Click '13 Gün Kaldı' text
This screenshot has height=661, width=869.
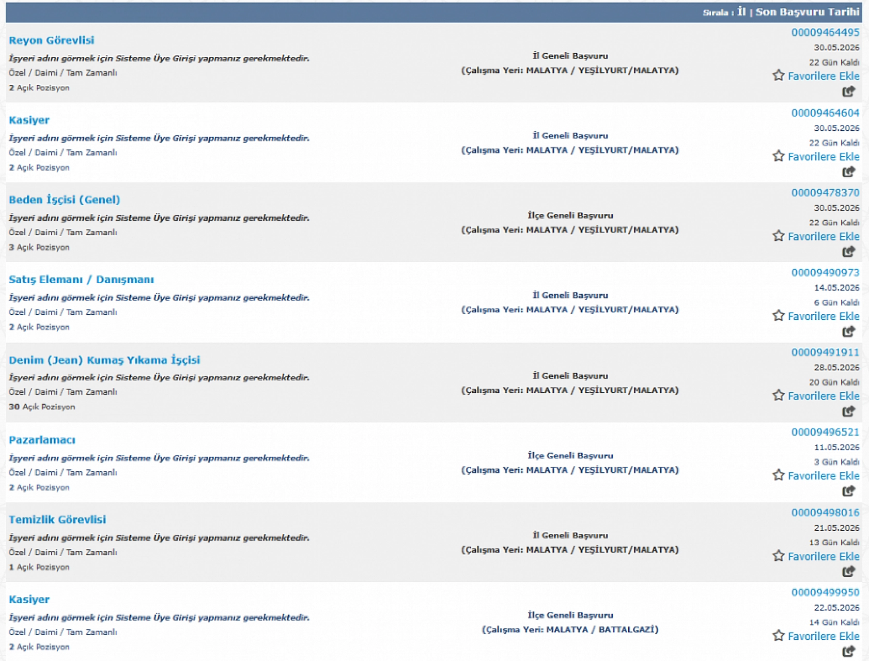click(x=834, y=542)
